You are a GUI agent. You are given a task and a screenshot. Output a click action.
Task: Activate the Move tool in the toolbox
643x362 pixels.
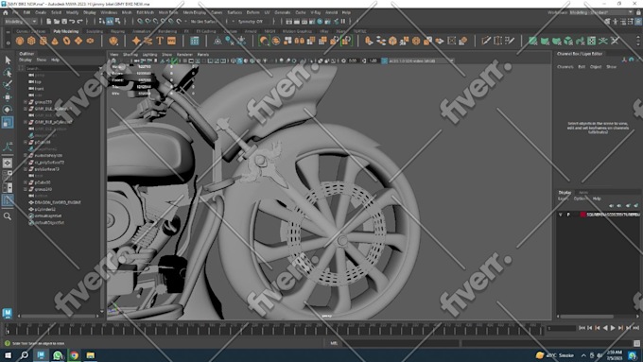pos(8,97)
